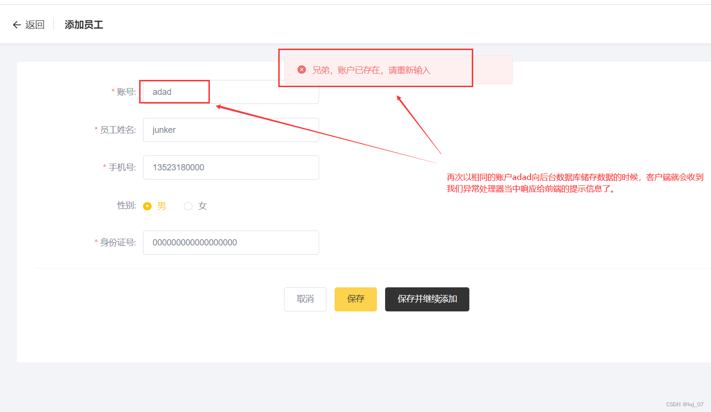Select the 女 radio button
711x412 pixels.
[x=188, y=206]
